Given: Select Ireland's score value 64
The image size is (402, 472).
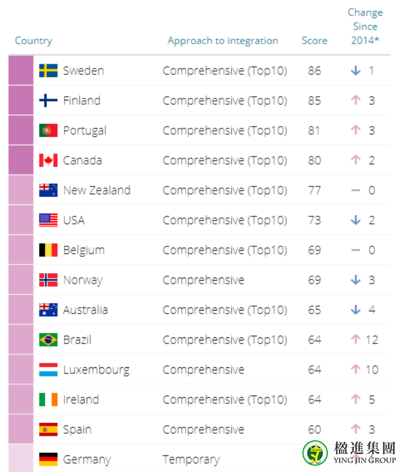Looking at the screenshot, I should [x=315, y=400].
